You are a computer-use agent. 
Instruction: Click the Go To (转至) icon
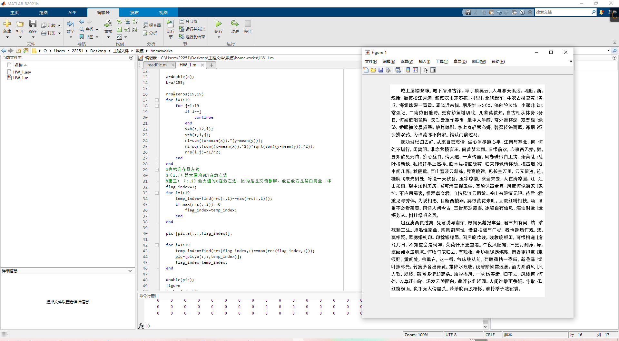70,24
